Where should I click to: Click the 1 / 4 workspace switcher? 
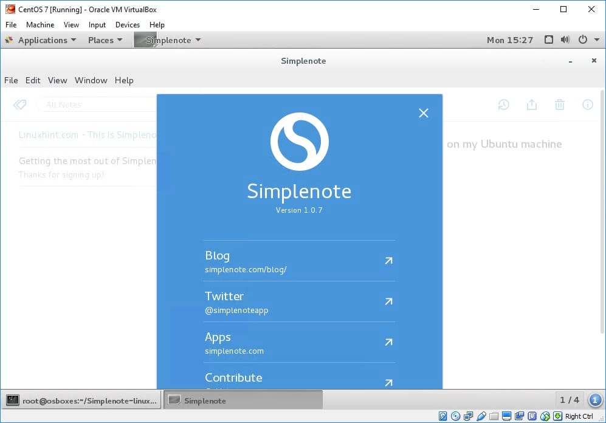(570, 400)
